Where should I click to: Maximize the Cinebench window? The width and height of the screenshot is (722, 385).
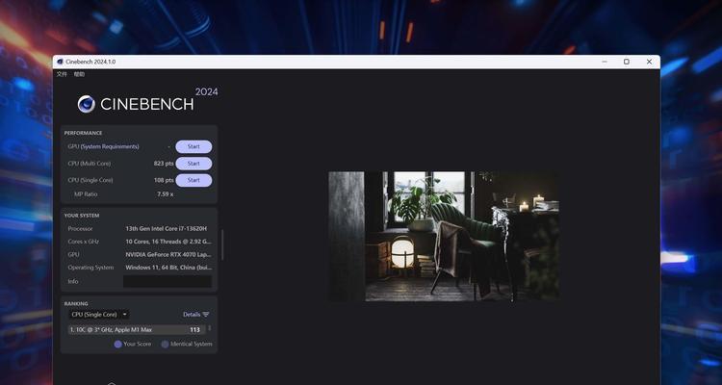[x=627, y=62]
